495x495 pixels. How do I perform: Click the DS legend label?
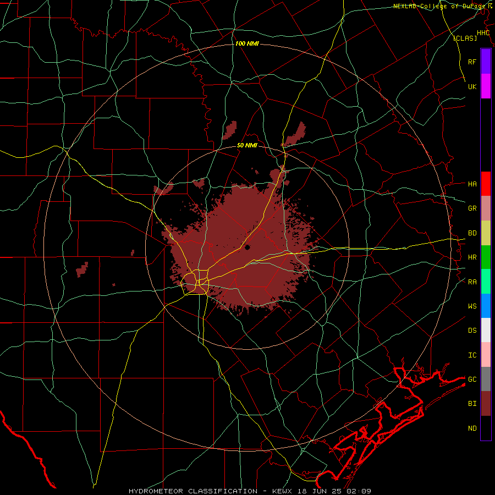click(472, 330)
